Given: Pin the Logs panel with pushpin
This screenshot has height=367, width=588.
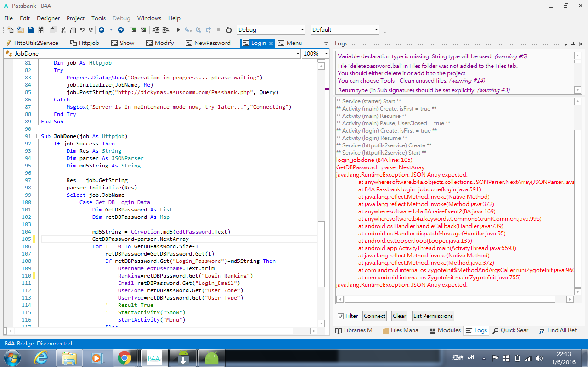Looking at the screenshot, I should [573, 44].
